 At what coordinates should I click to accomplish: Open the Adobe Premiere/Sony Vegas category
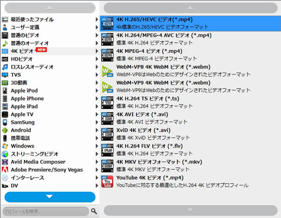tap(50, 170)
